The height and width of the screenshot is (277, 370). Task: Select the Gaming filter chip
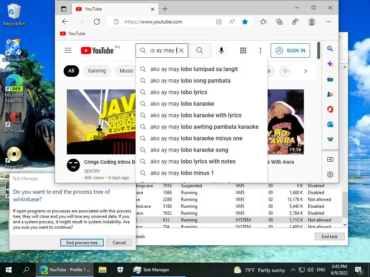(x=97, y=71)
